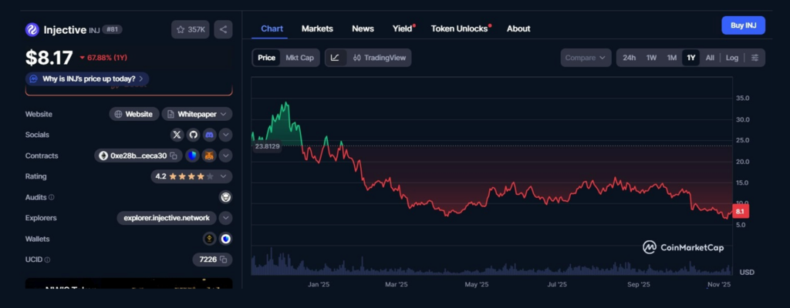The height and width of the screenshot is (308, 790).
Task: Open chart settings sliders icon
Action: (x=755, y=58)
